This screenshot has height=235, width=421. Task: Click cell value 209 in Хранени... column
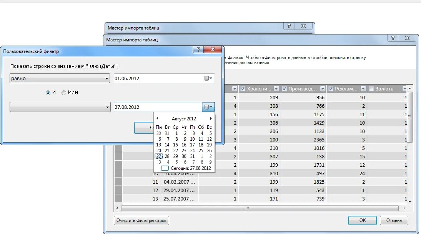click(x=260, y=98)
